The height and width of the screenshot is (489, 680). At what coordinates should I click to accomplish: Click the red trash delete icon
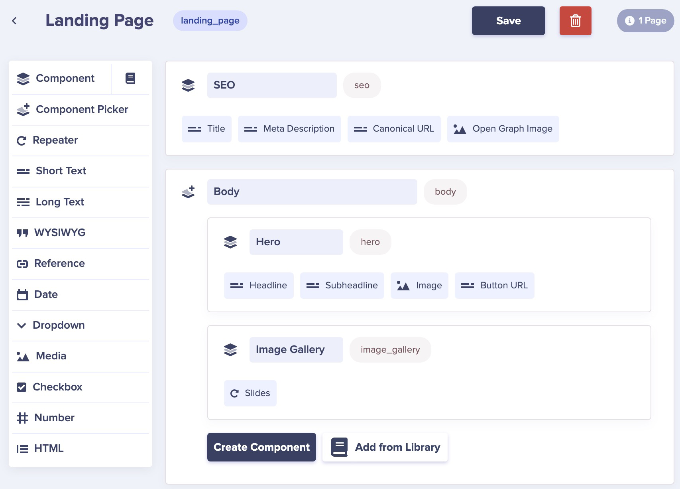coord(575,21)
